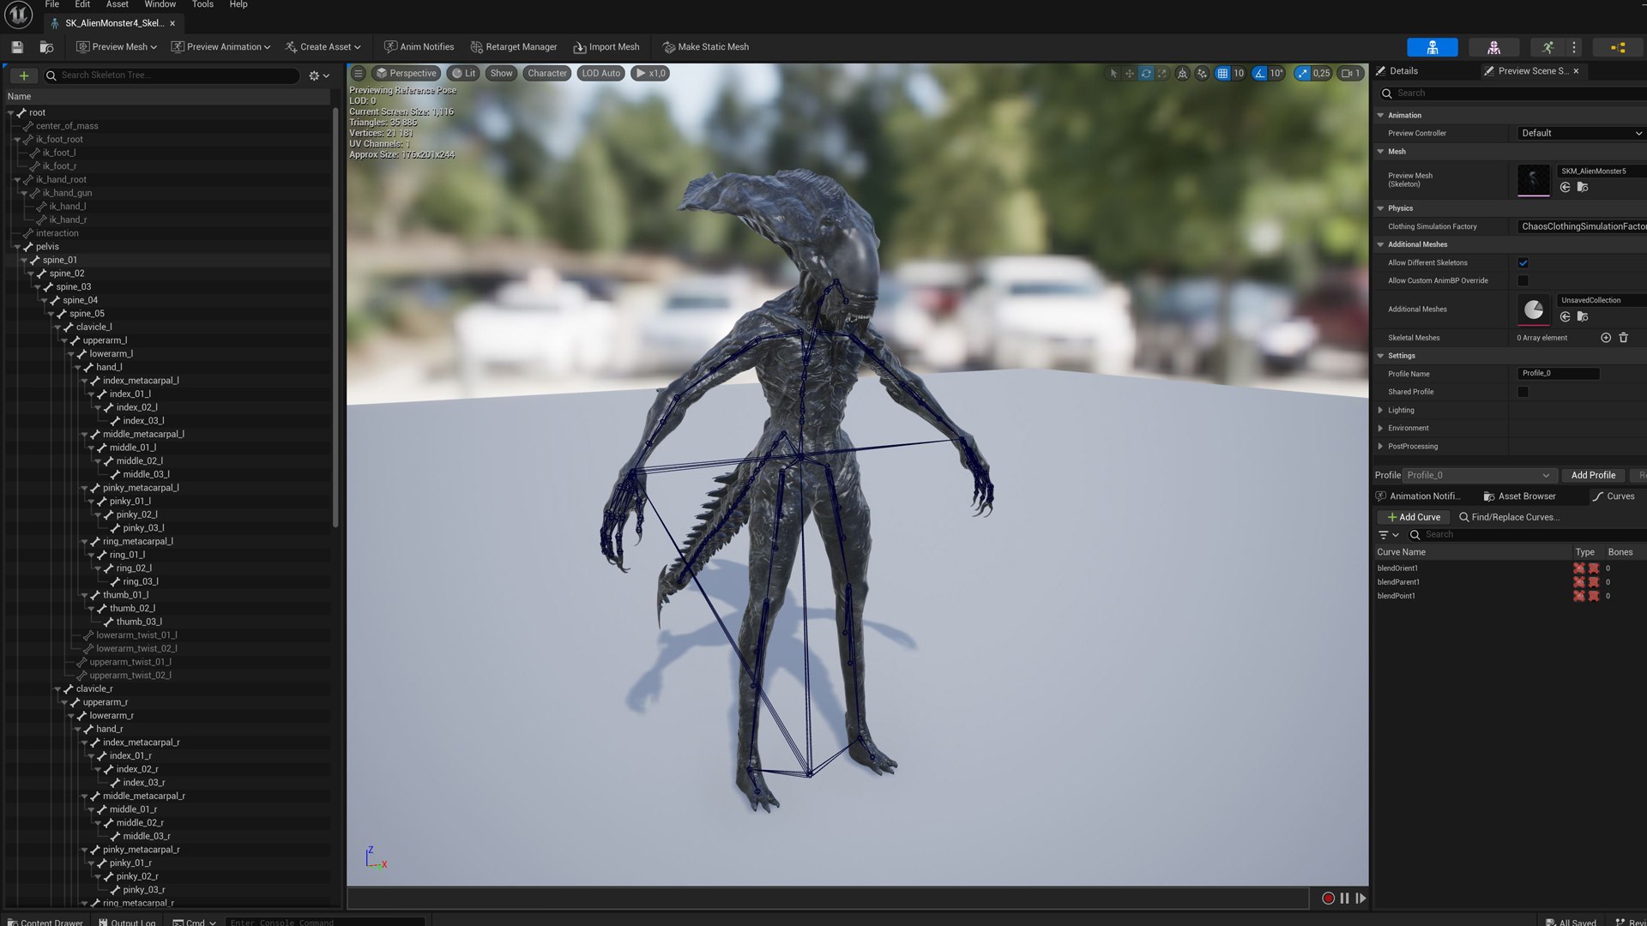Toggle world/local coordinate system icon
This screenshot has height=926, width=1647.
1183,74
